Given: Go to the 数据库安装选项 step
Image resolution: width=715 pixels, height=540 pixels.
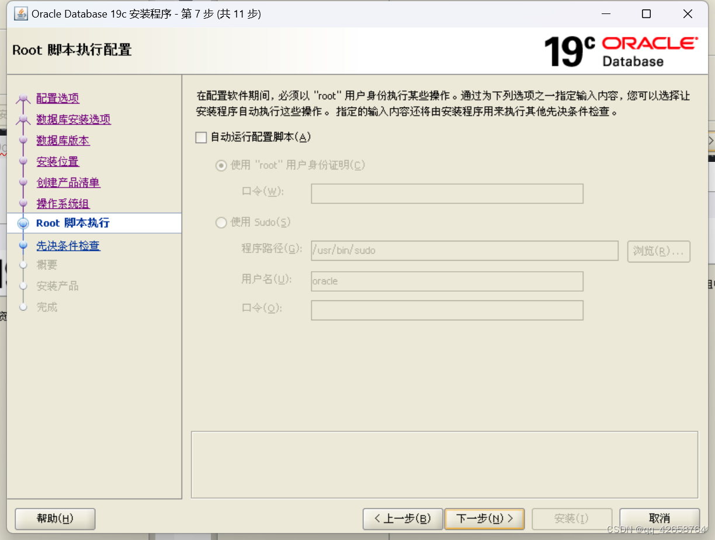Looking at the screenshot, I should (74, 119).
